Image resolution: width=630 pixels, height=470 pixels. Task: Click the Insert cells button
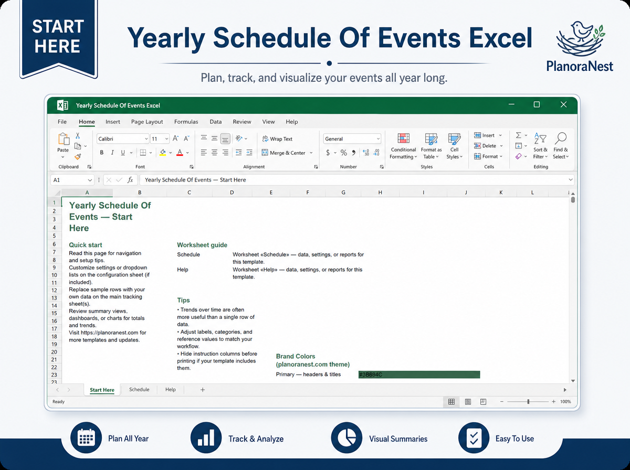coord(488,135)
